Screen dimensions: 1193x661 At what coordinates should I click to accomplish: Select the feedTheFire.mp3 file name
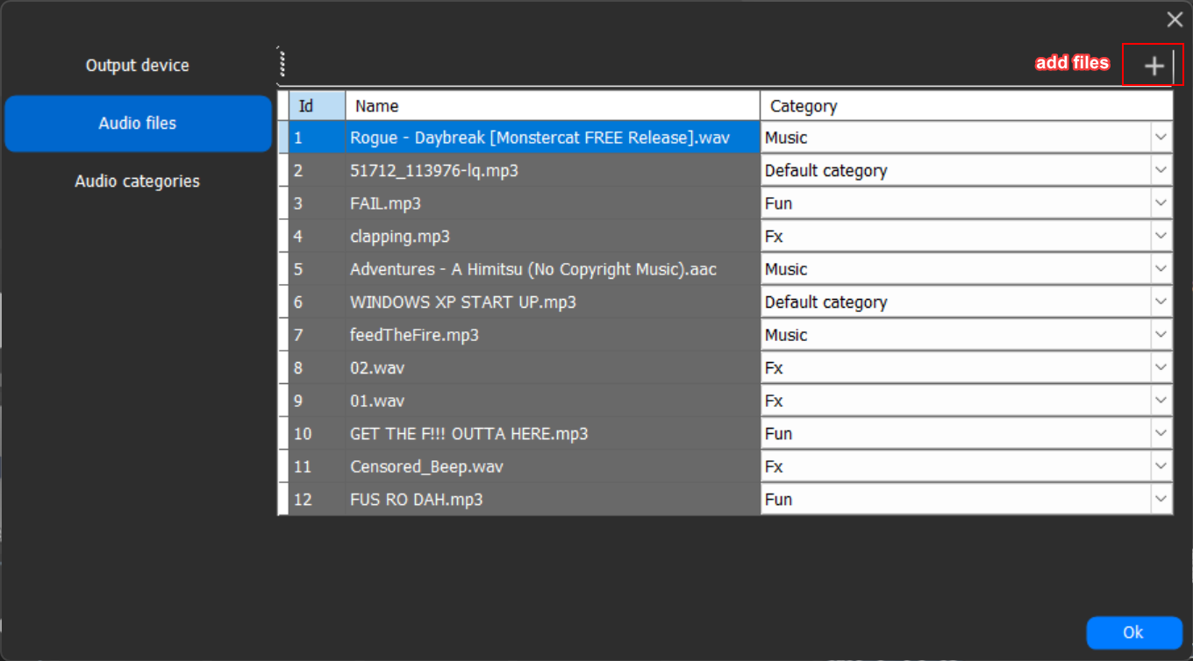pos(553,335)
